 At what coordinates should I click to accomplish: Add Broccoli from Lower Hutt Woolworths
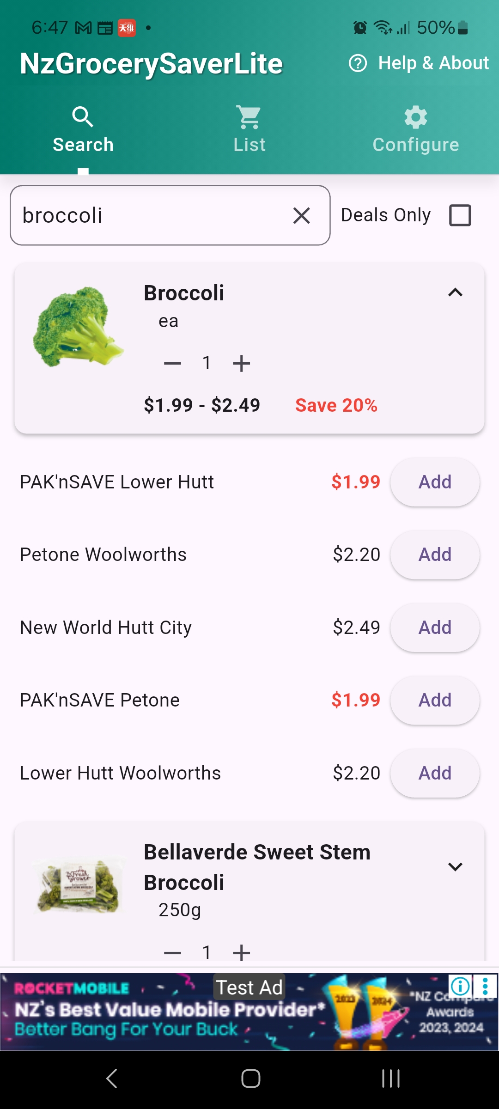[434, 773]
